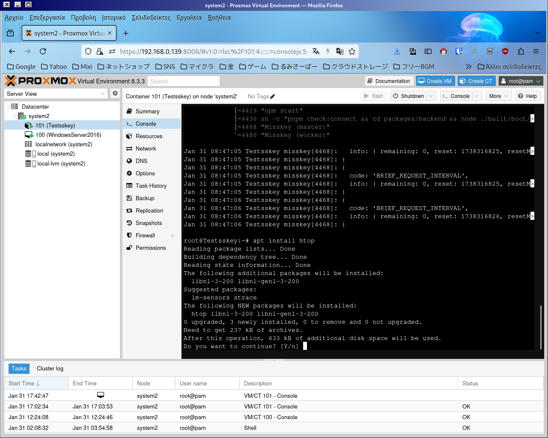Select local (system2) storage
Viewport: 548px width, 438px height.
pos(63,154)
